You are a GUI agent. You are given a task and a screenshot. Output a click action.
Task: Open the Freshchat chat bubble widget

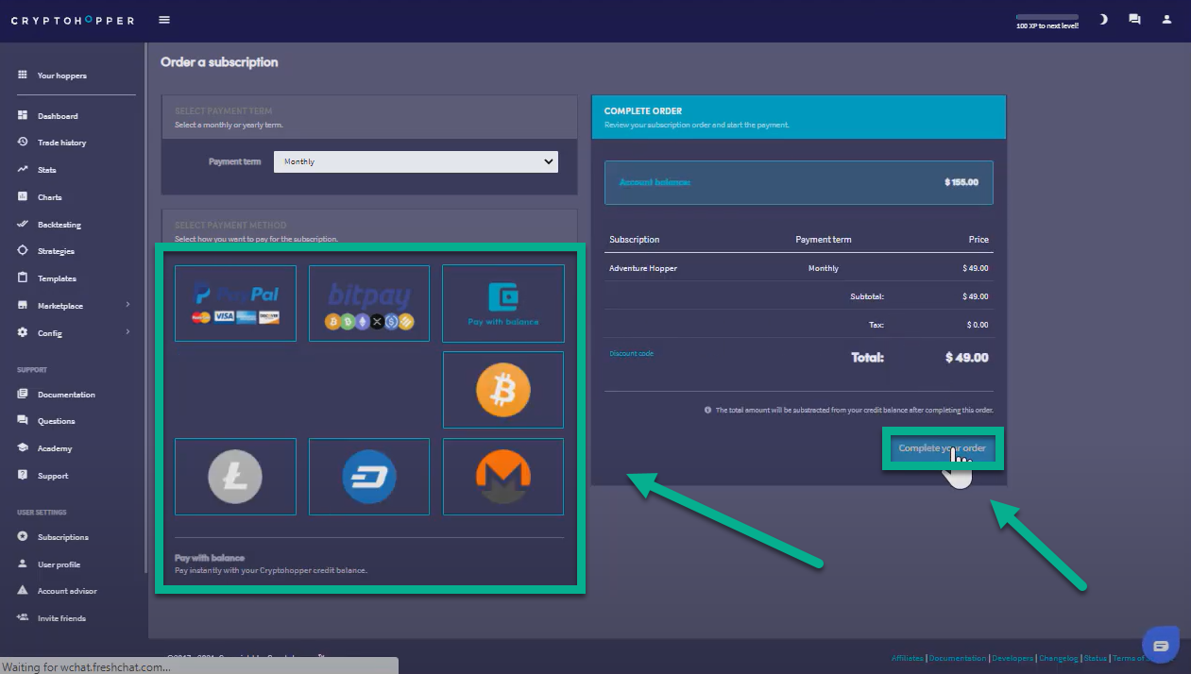tap(1161, 646)
